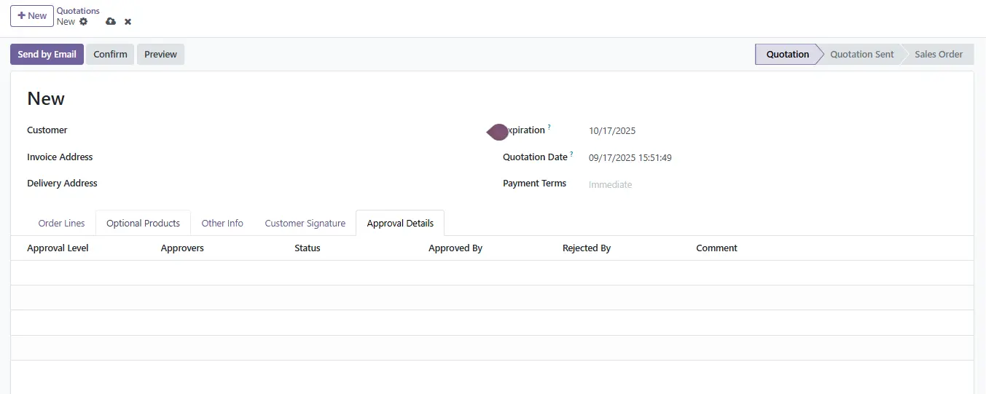Select the Quotation Sent status stage
This screenshot has width=986, height=394.
pos(861,55)
